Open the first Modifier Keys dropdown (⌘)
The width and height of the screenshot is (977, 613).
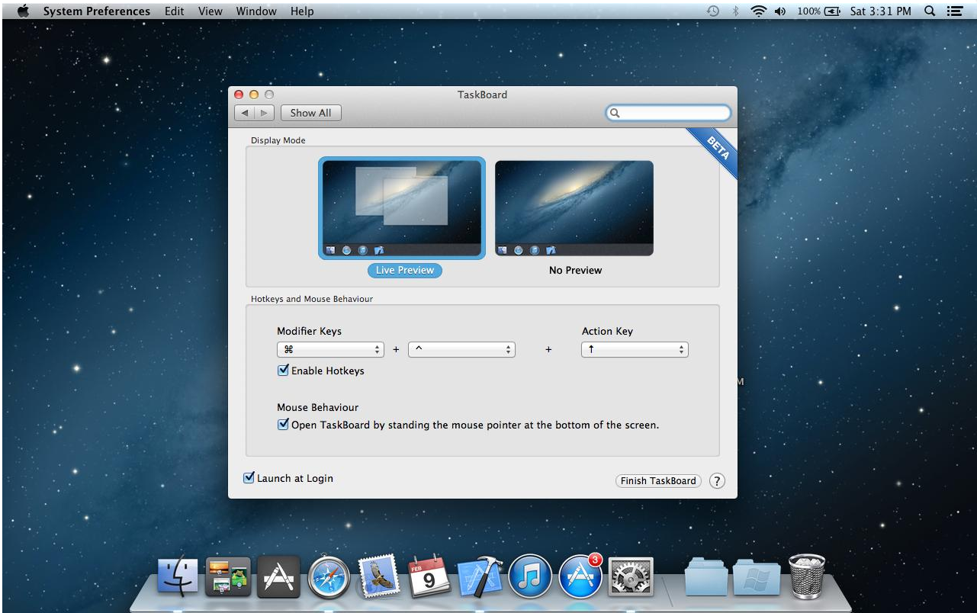coord(330,349)
